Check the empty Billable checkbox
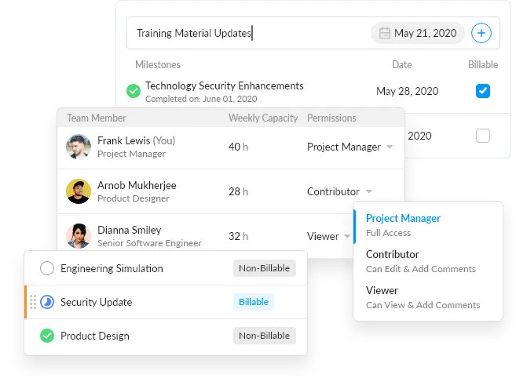Screen dimensions: 527x389 (x=483, y=136)
